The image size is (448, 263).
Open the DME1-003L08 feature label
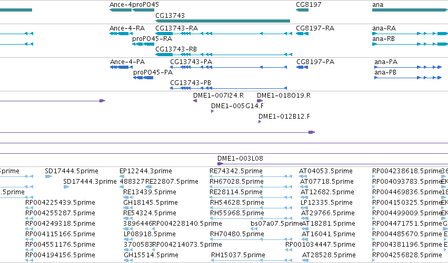(240, 159)
